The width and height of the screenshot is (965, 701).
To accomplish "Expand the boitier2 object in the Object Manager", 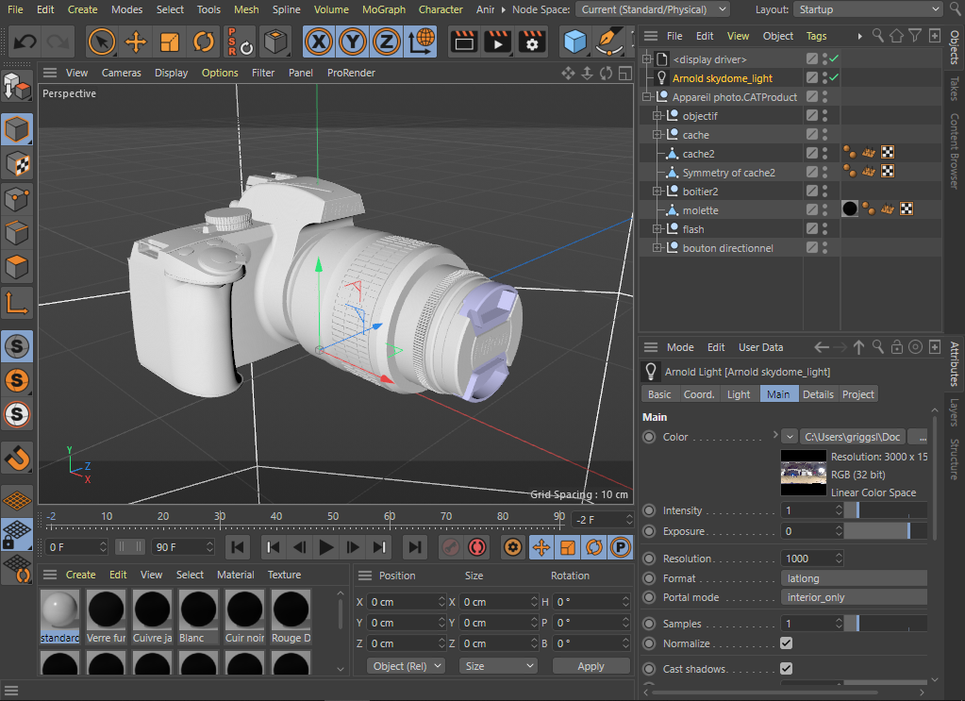I will pyautogui.click(x=656, y=192).
